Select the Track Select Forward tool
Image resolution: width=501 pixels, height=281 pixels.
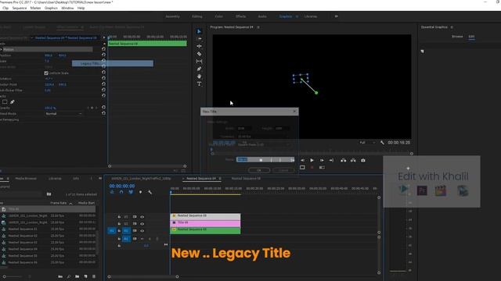(x=199, y=38)
